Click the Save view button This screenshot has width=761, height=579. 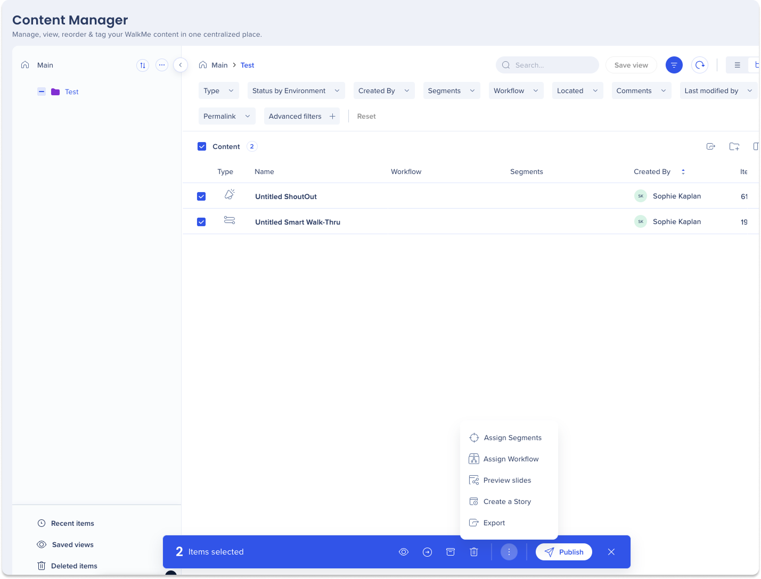pyautogui.click(x=631, y=65)
